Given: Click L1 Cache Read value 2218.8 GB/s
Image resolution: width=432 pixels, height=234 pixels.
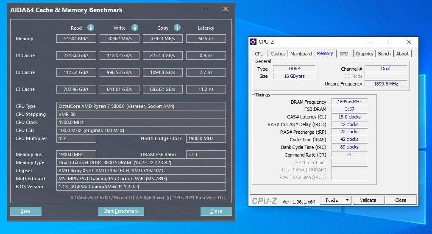Looking at the screenshot, I should (76, 55).
